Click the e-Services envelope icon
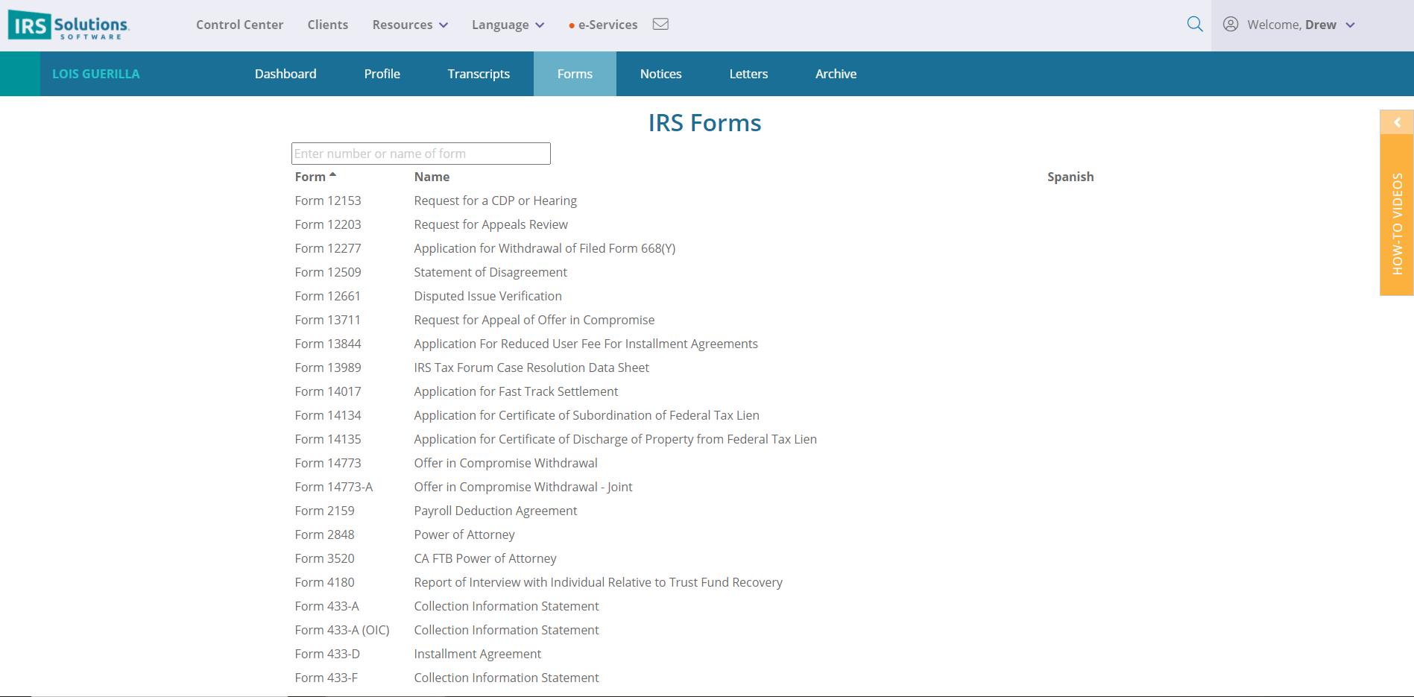Screen dimensions: 1414x697 pos(660,24)
